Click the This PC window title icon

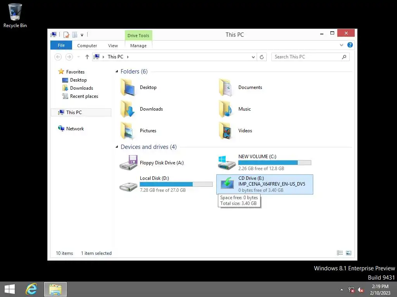point(54,34)
